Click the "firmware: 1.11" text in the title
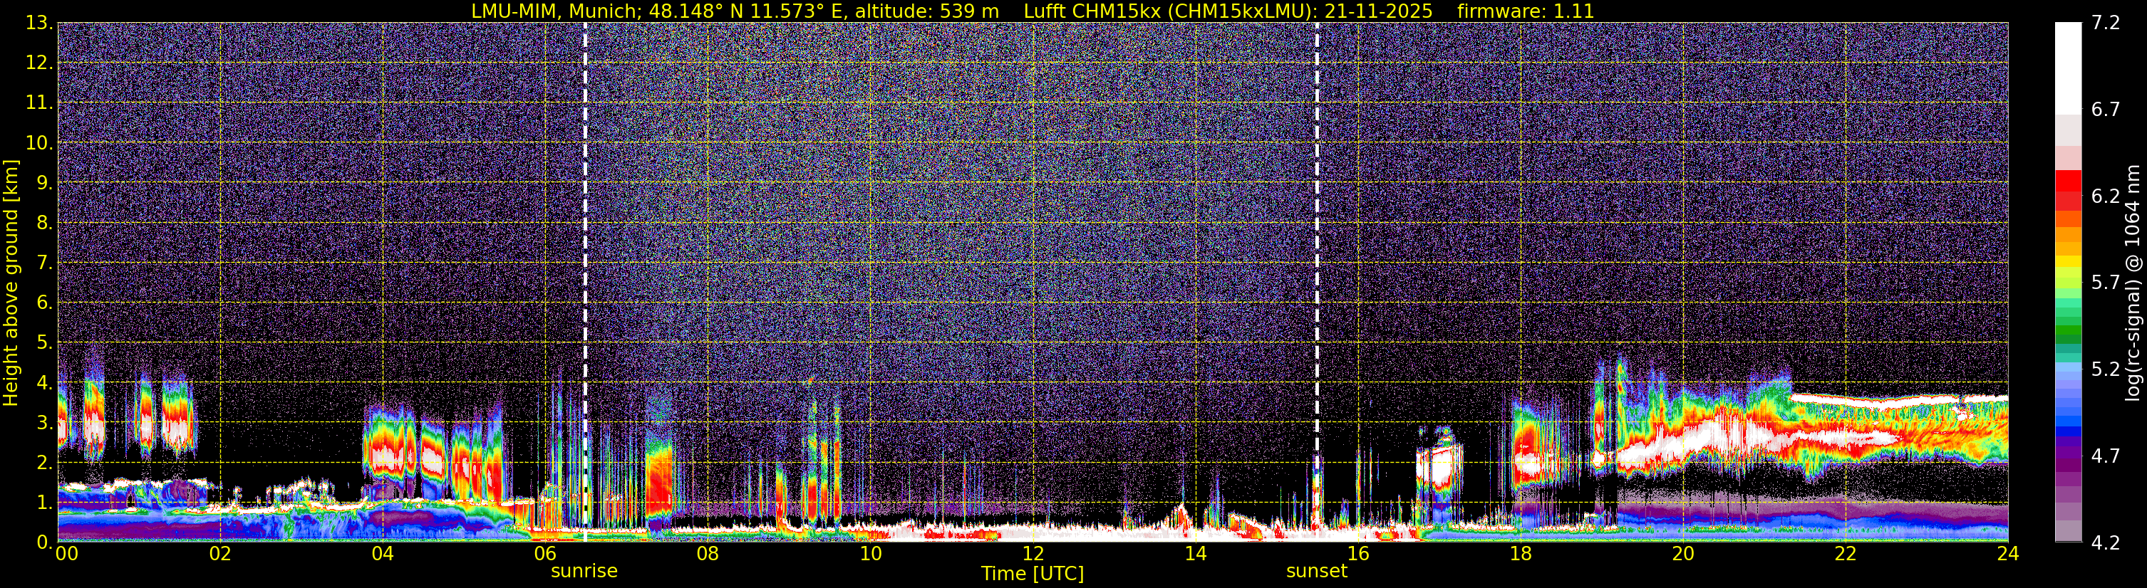 click(x=1525, y=11)
